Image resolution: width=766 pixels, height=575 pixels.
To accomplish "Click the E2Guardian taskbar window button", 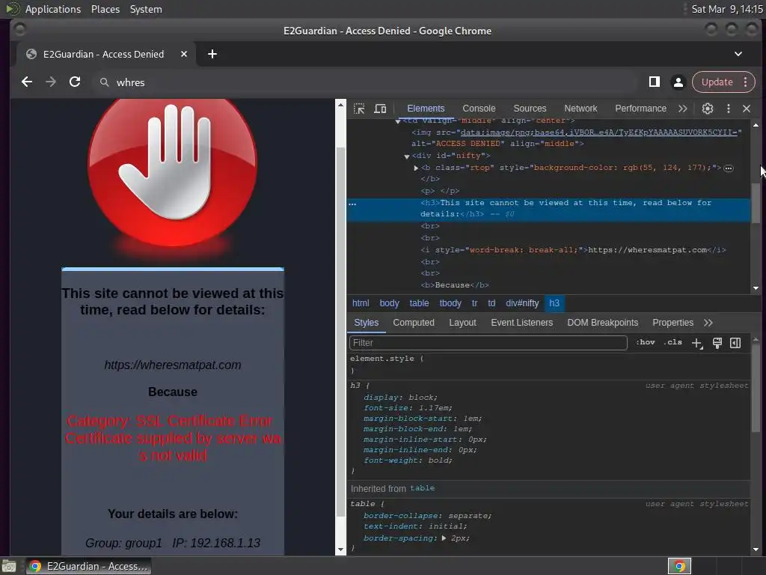I will [89, 566].
